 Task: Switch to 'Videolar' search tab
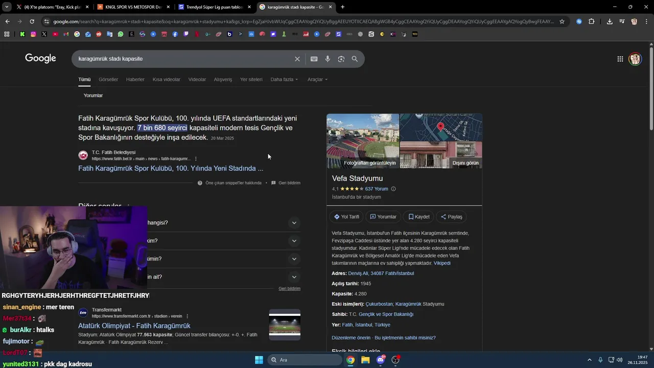point(197,80)
